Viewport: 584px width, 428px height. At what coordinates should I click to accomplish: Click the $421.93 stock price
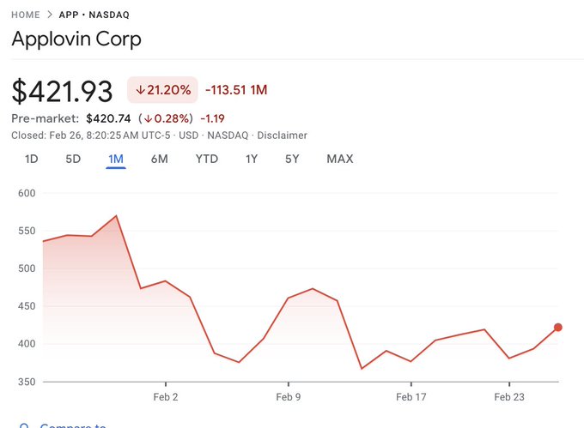64,91
